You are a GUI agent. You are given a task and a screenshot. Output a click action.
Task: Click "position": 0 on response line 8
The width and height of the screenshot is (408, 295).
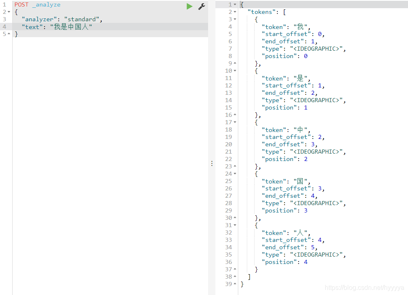(x=285, y=56)
